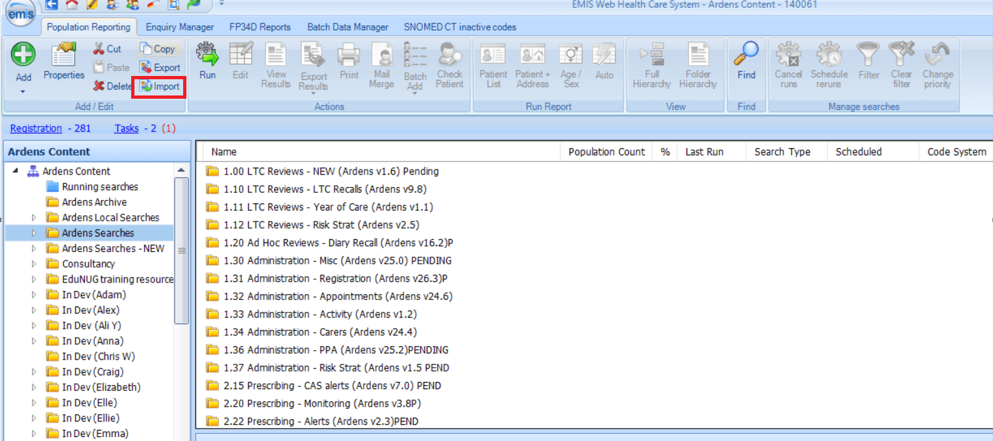
Task: Apply the Filter funnel
Action: [x=869, y=61]
